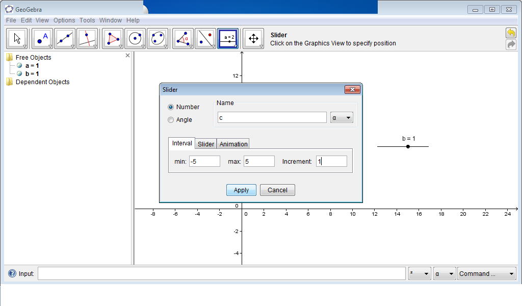Click the Cancel button
This screenshot has width=522, height=306.
pos(277,190)
